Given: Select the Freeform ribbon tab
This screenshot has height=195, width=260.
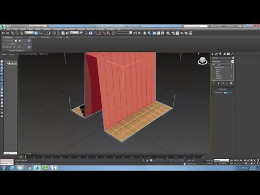Looking at the screenshot, I should pos(19,37).
